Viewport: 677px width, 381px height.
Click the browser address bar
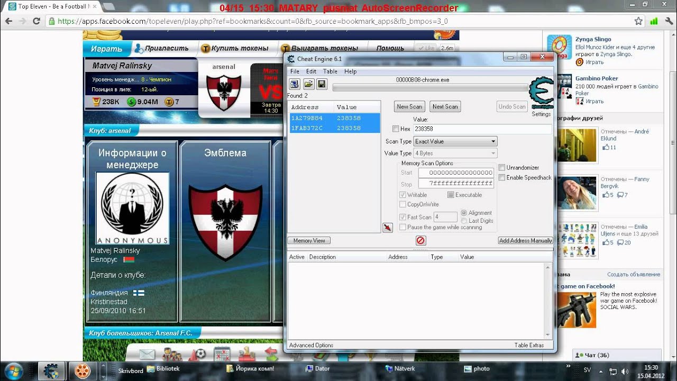click(338, 21)
